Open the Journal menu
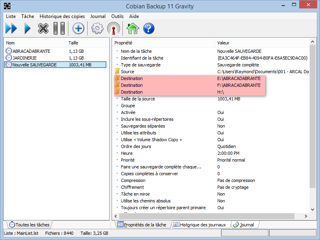Viewport: 320px width, 240px height. [98, 16]
